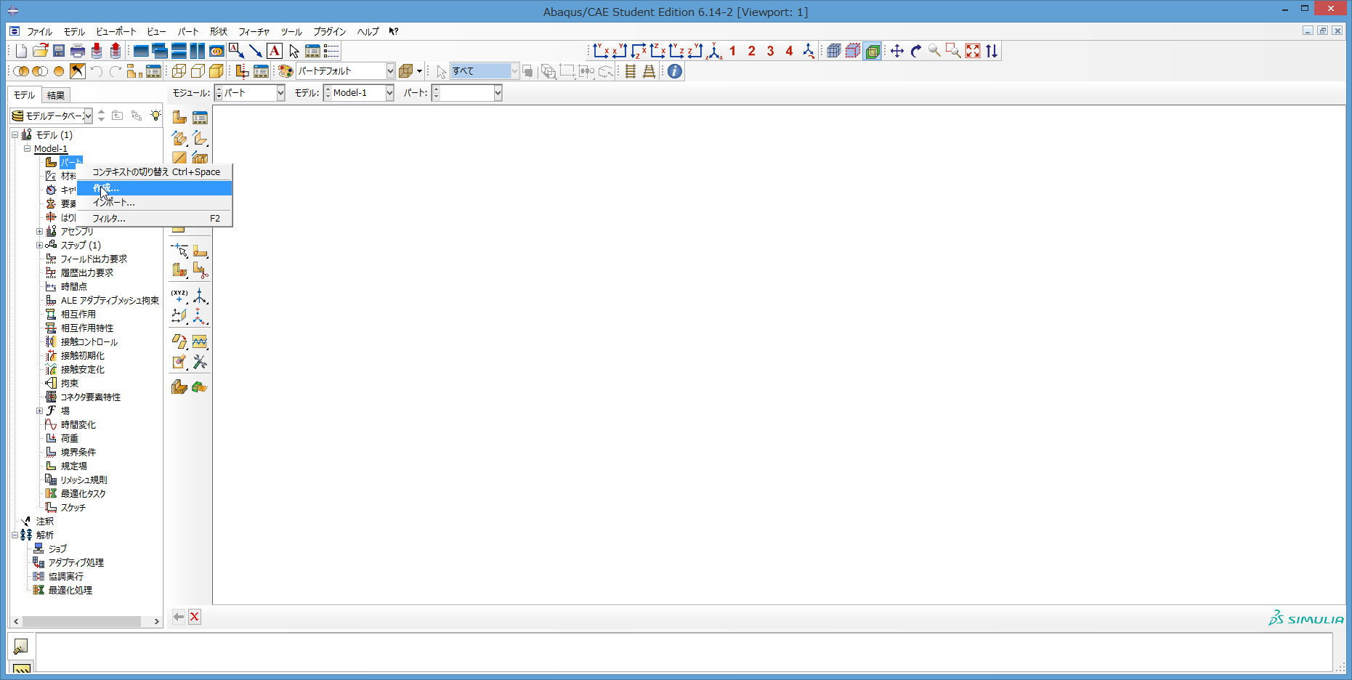Select the Arrow Annotation tool
The width and height of the screenshot is (1352, 680).
pyautogui.click(x=256, y=51)
